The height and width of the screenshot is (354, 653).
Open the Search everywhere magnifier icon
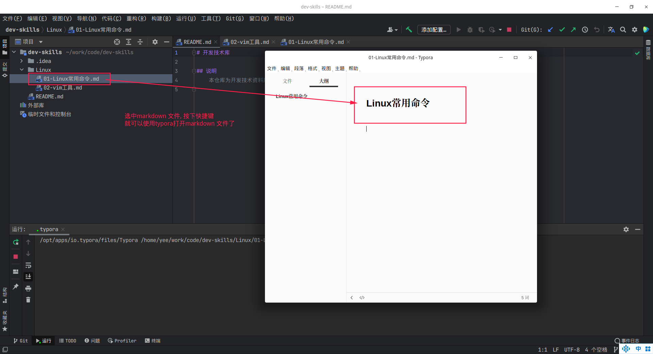(623, 30)
